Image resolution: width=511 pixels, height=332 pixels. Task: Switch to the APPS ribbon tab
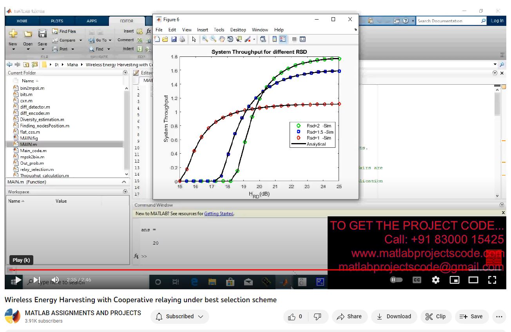click(92, 21)
